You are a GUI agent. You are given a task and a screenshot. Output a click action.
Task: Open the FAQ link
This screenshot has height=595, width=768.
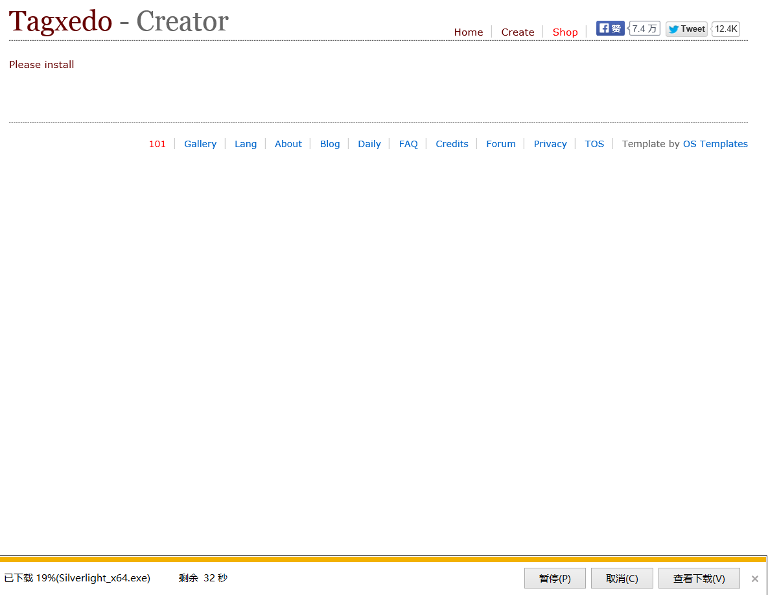click(408, 144)
